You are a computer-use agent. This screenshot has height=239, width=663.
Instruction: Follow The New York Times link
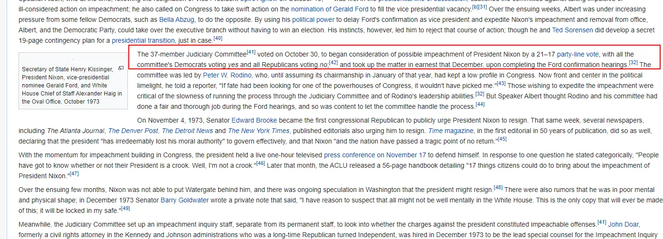[x=259, y=131]
